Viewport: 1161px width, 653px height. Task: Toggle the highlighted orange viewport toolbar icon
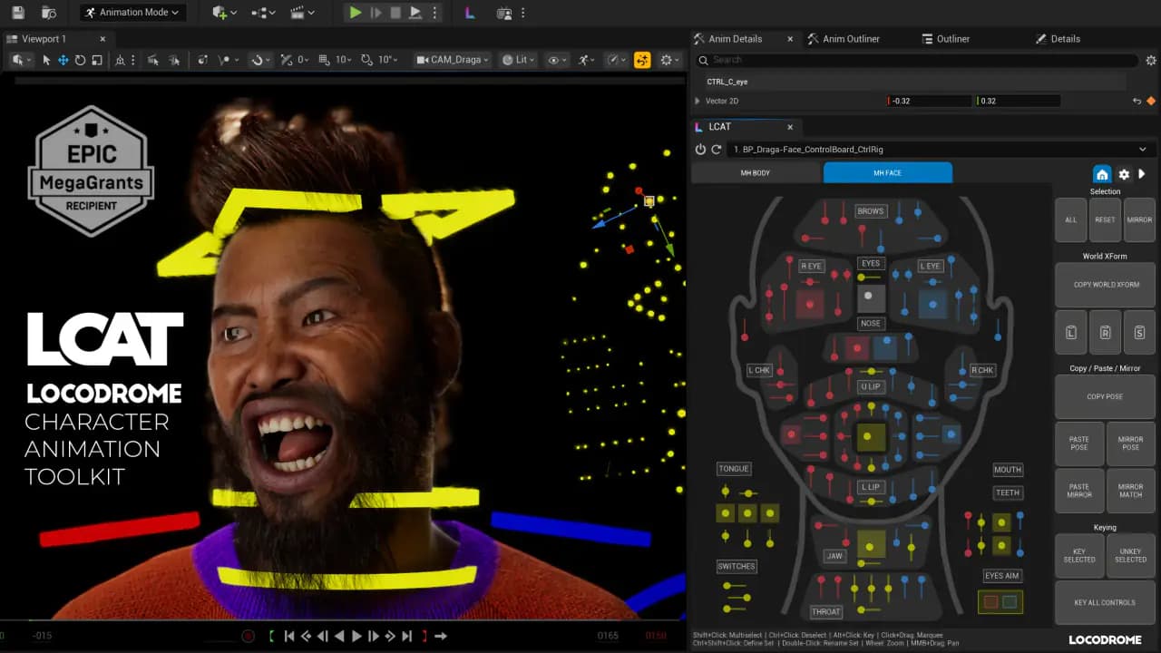(642, 60)
